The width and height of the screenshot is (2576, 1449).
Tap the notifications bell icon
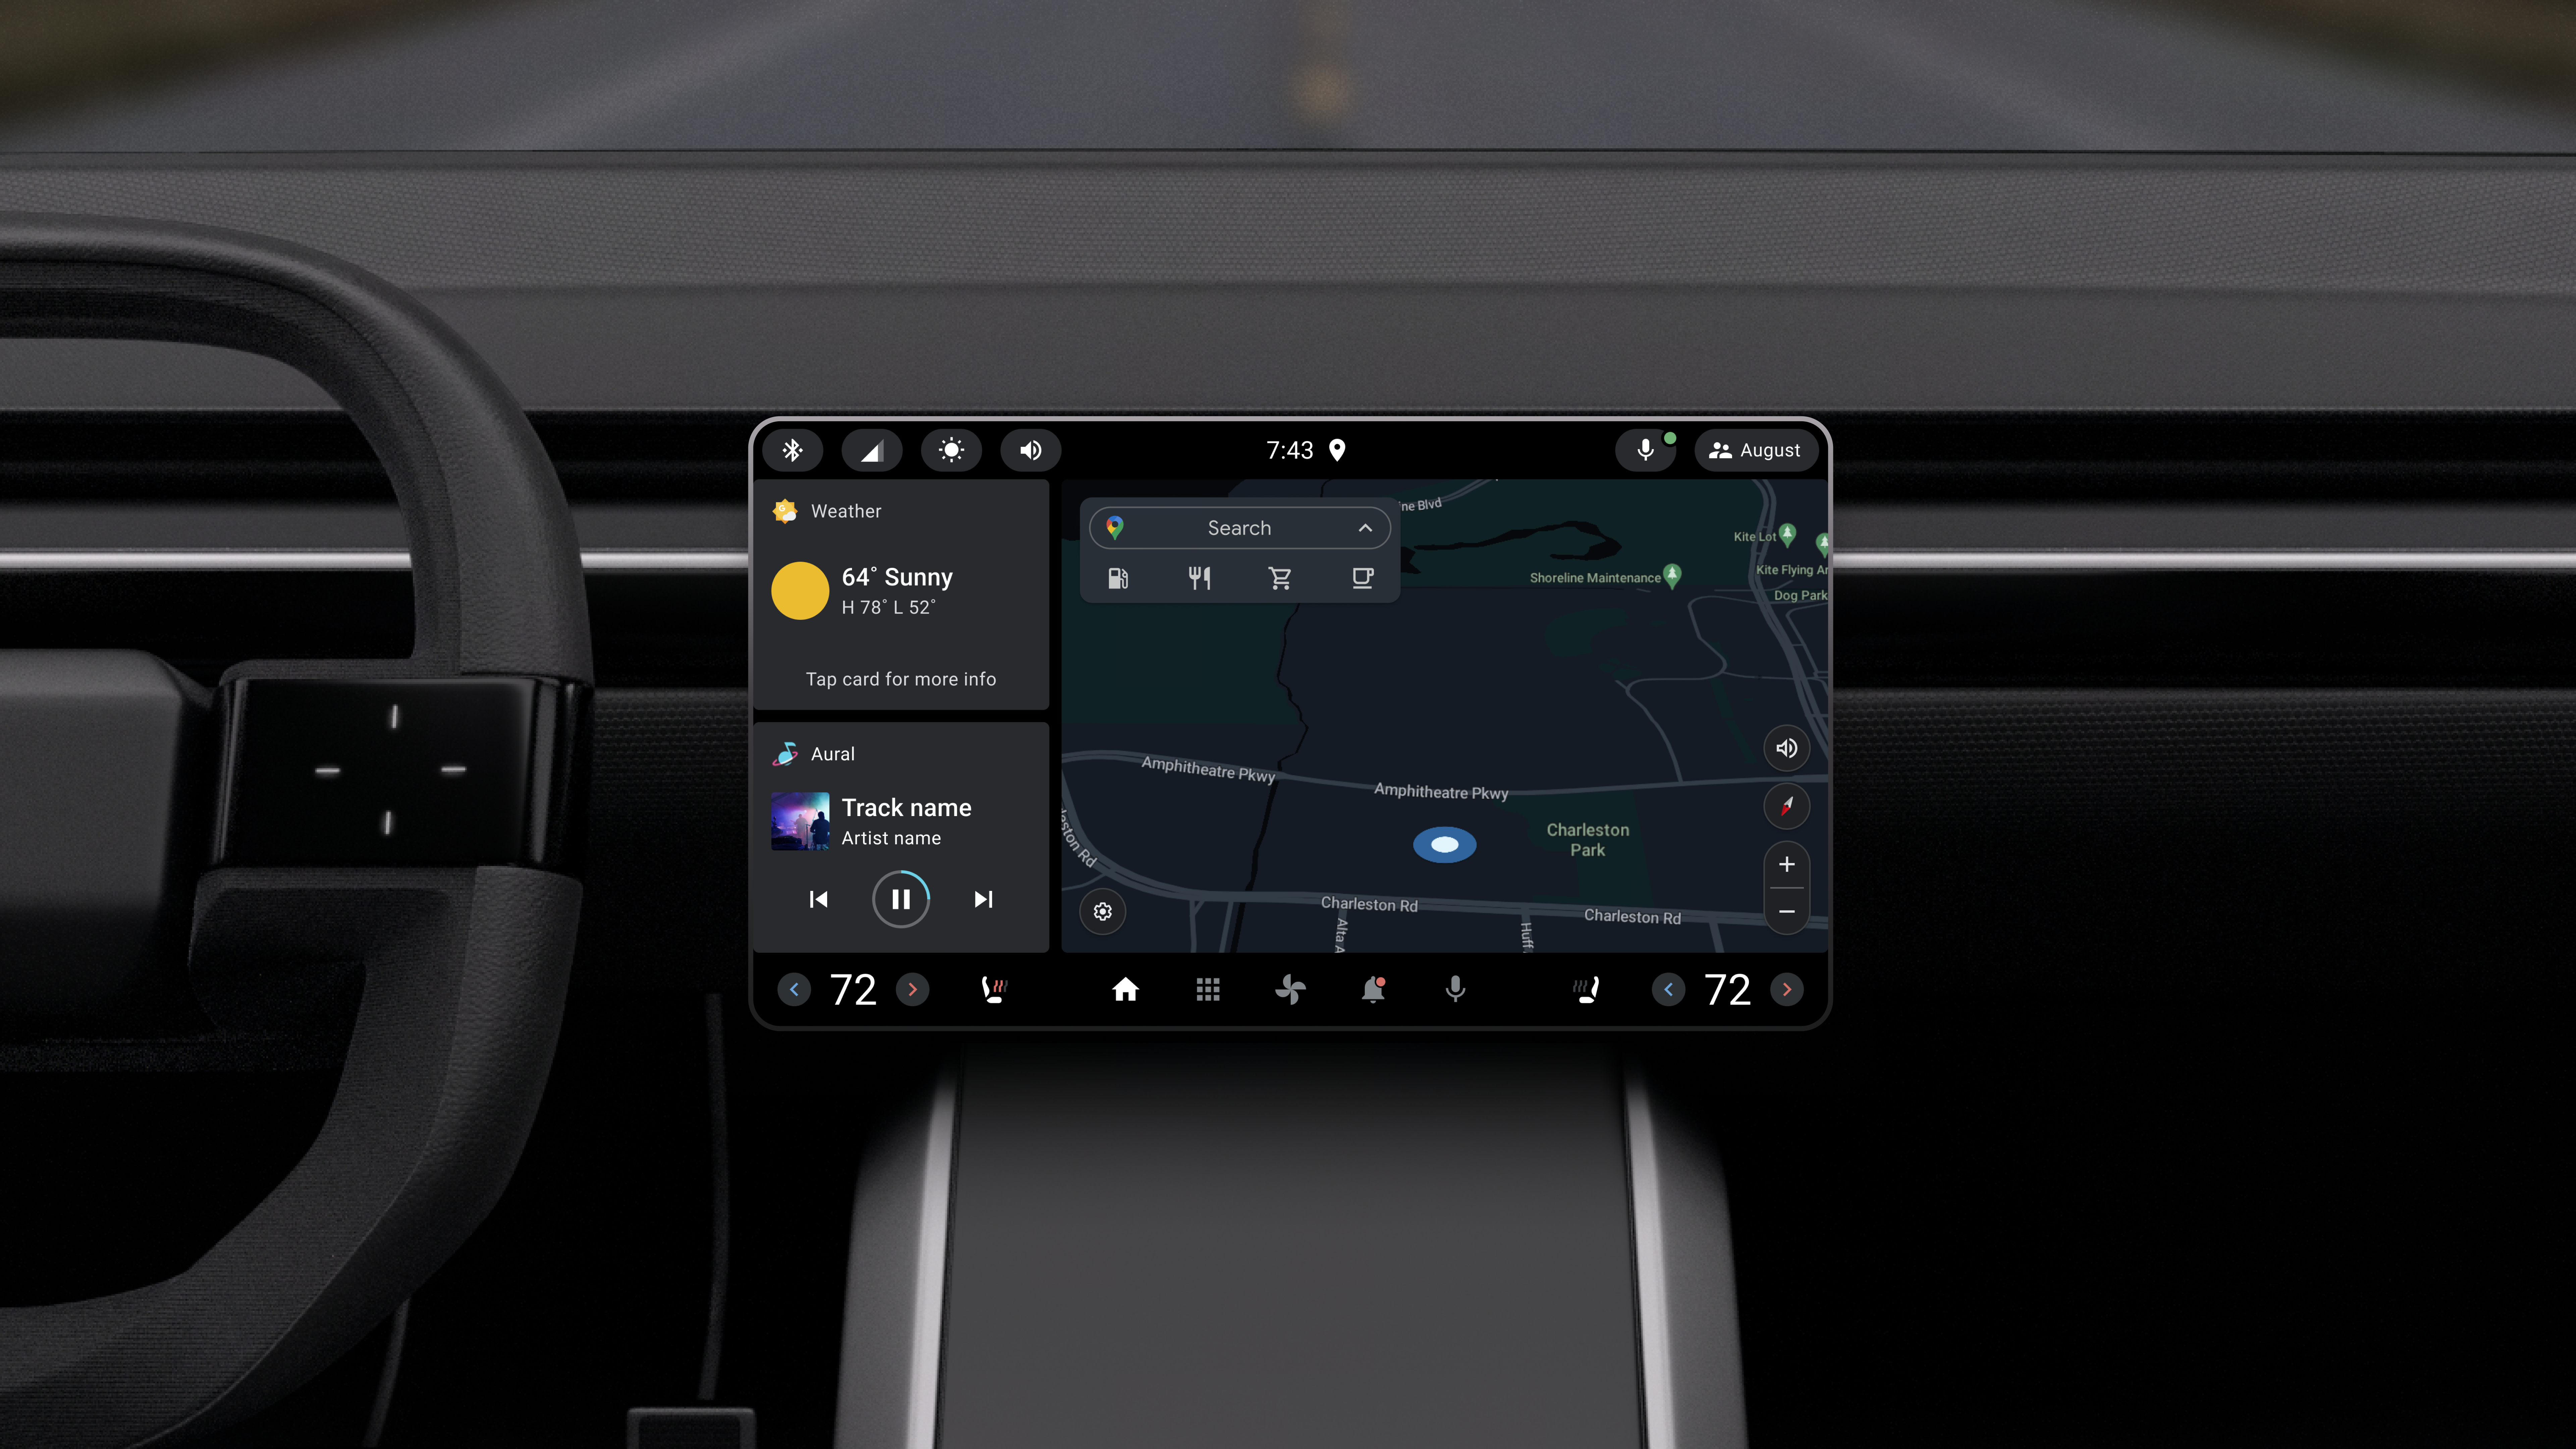pyautogui.click(x=1373, y=989)
